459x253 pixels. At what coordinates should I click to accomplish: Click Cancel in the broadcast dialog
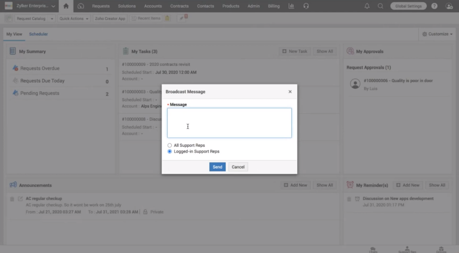[238, 167]
